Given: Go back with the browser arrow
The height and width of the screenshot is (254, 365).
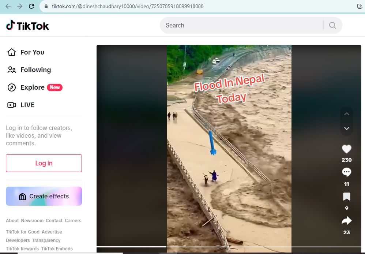Looking at the screenshot, I should 8,6.
